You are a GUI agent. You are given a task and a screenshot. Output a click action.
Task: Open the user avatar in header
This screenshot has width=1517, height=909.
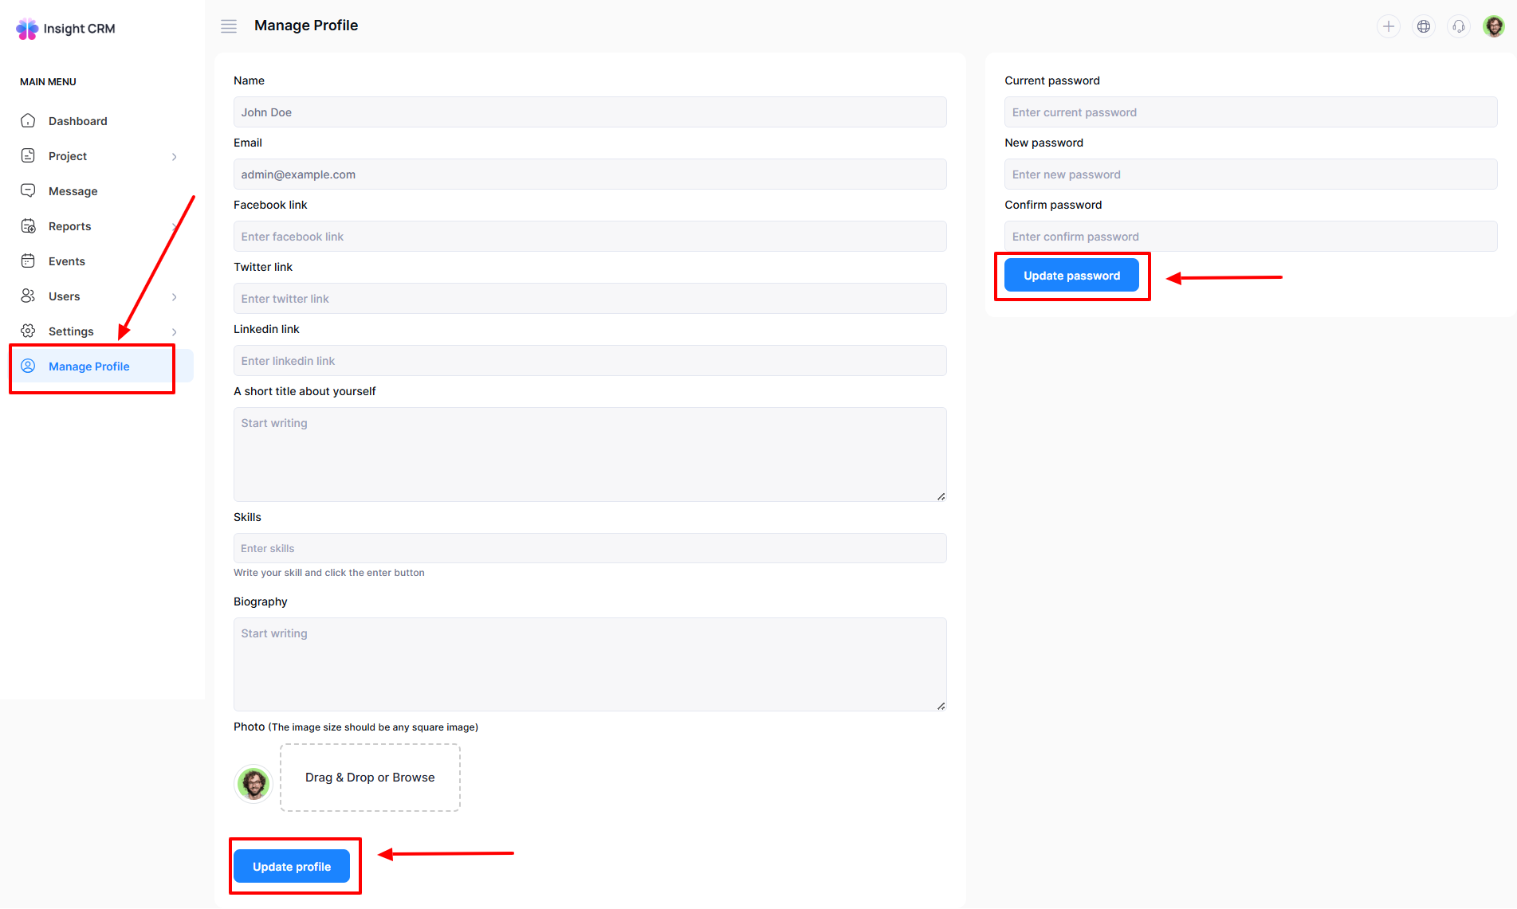(1493, 26)
